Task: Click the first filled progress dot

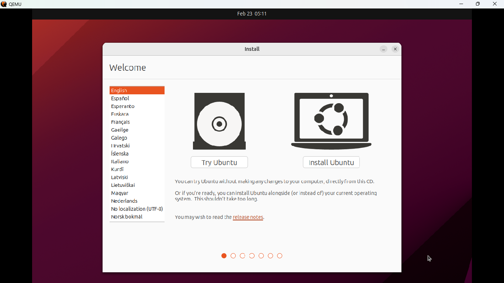Action: [224, 256]
